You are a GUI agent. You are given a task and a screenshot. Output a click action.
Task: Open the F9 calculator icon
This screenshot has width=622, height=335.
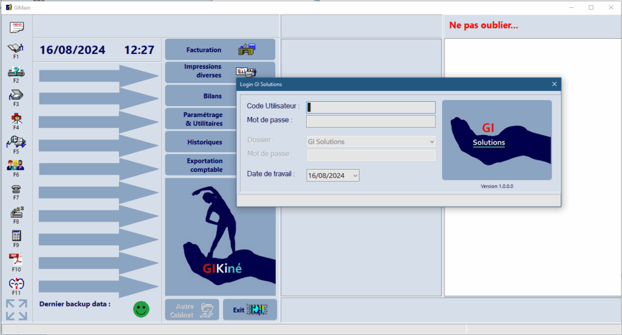pos(16,236)
